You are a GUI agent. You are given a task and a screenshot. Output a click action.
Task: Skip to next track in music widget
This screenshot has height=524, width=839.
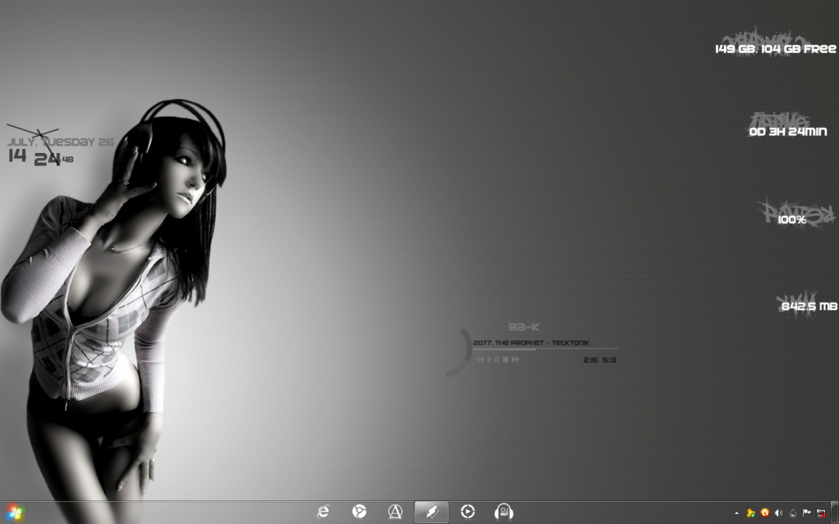pyautogui.click(x=515, y=359)
